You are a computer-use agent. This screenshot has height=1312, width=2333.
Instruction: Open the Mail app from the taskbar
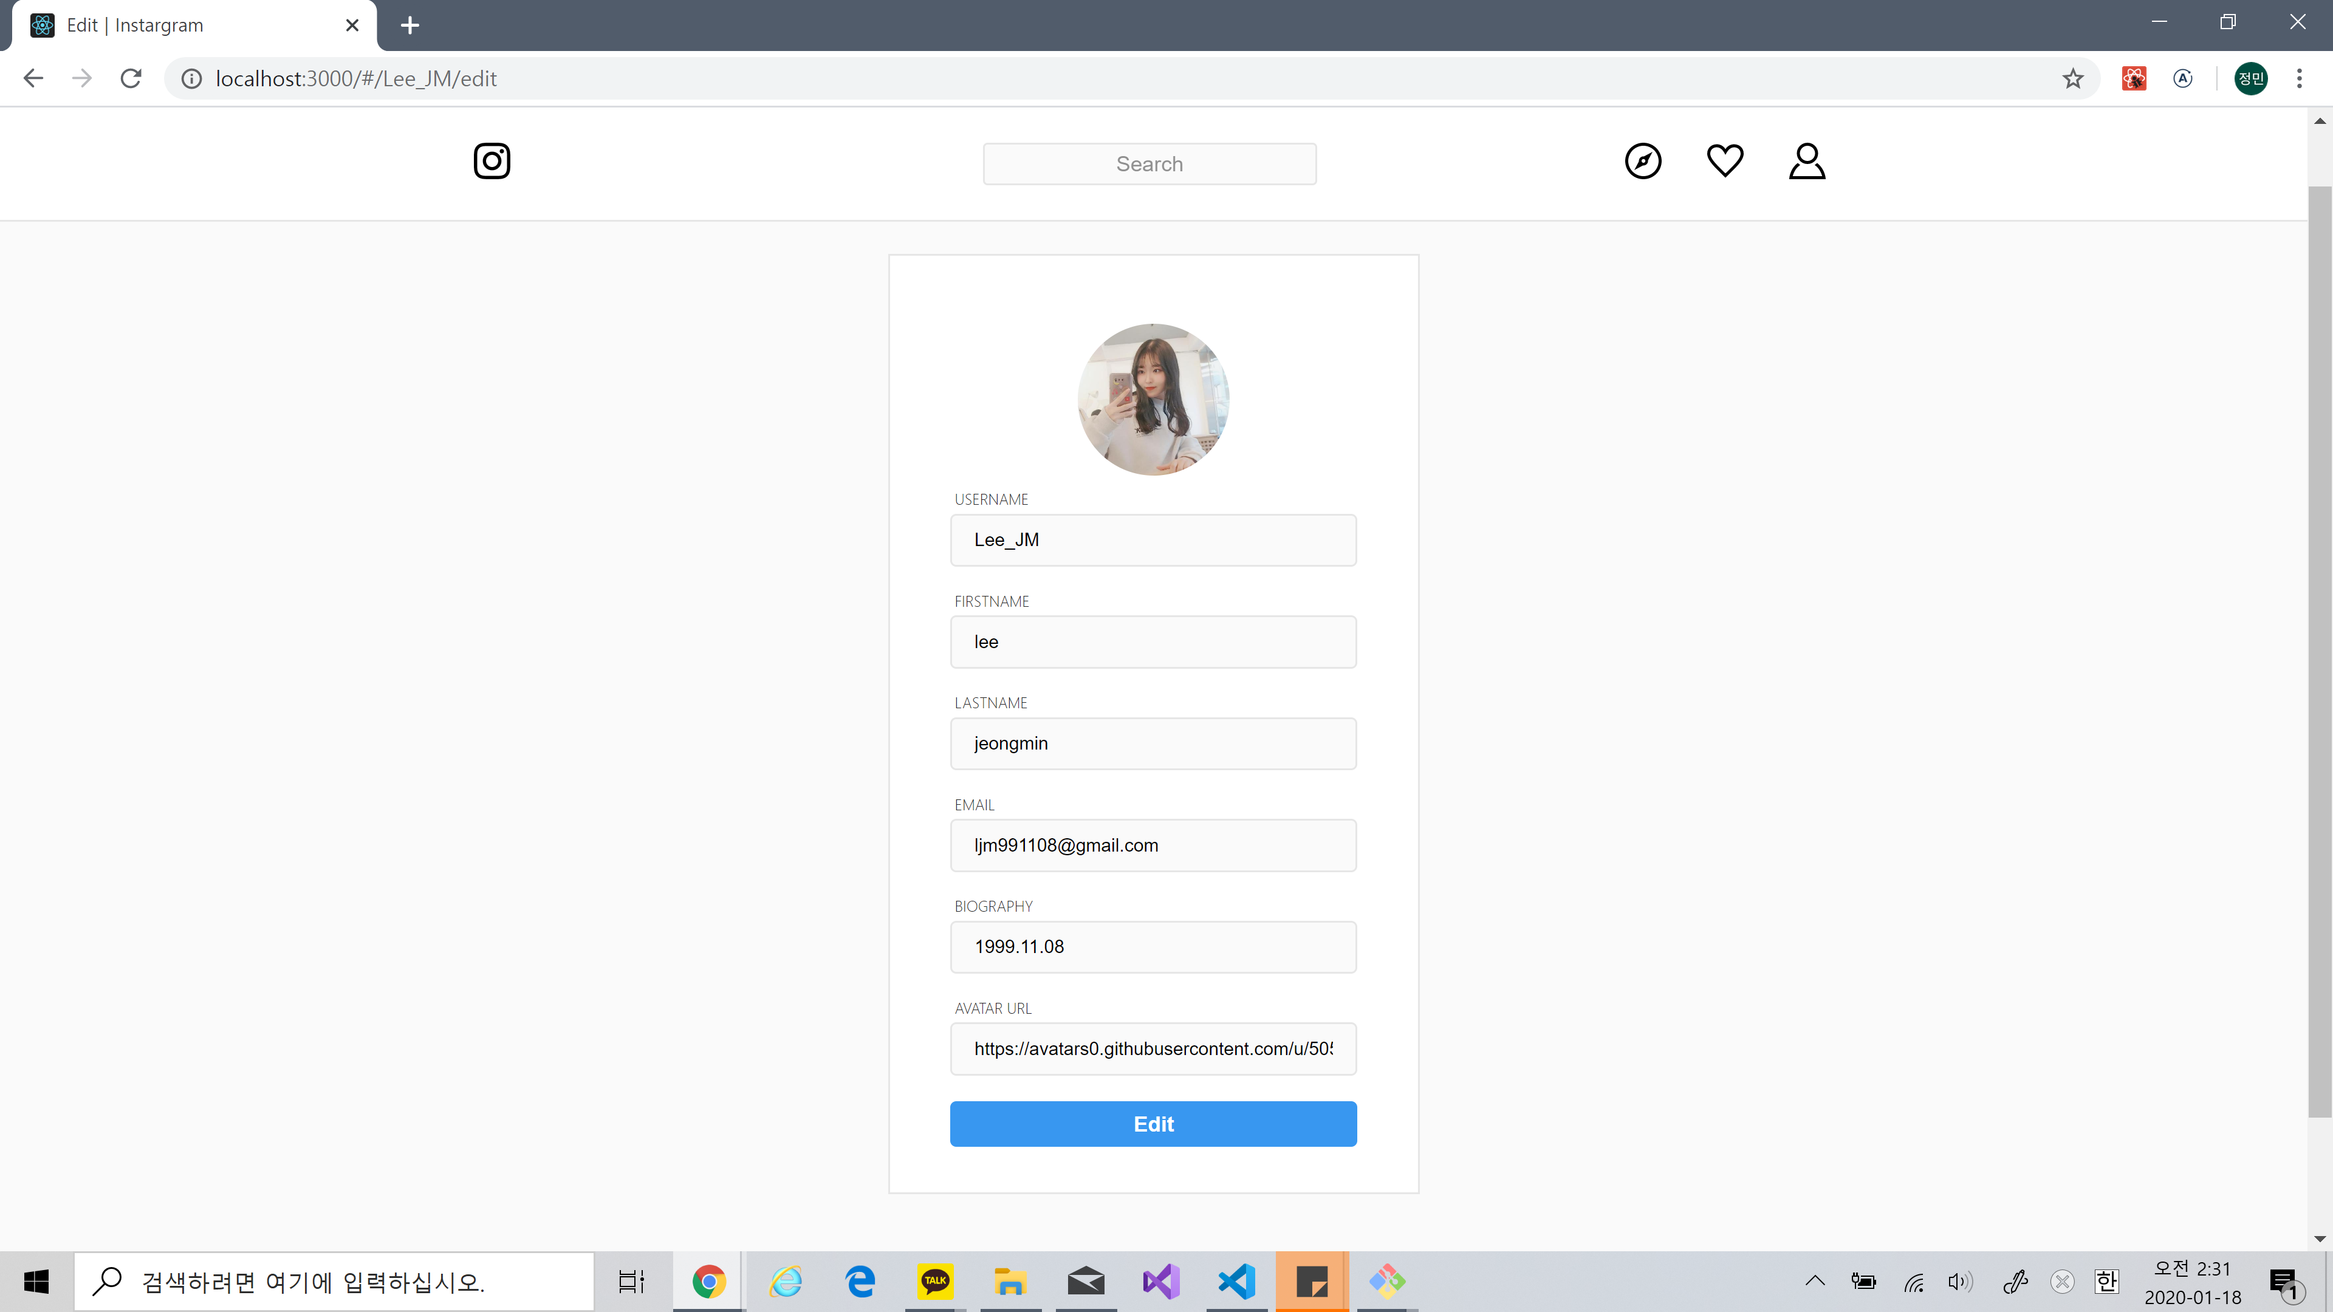coord(1085,1281)
